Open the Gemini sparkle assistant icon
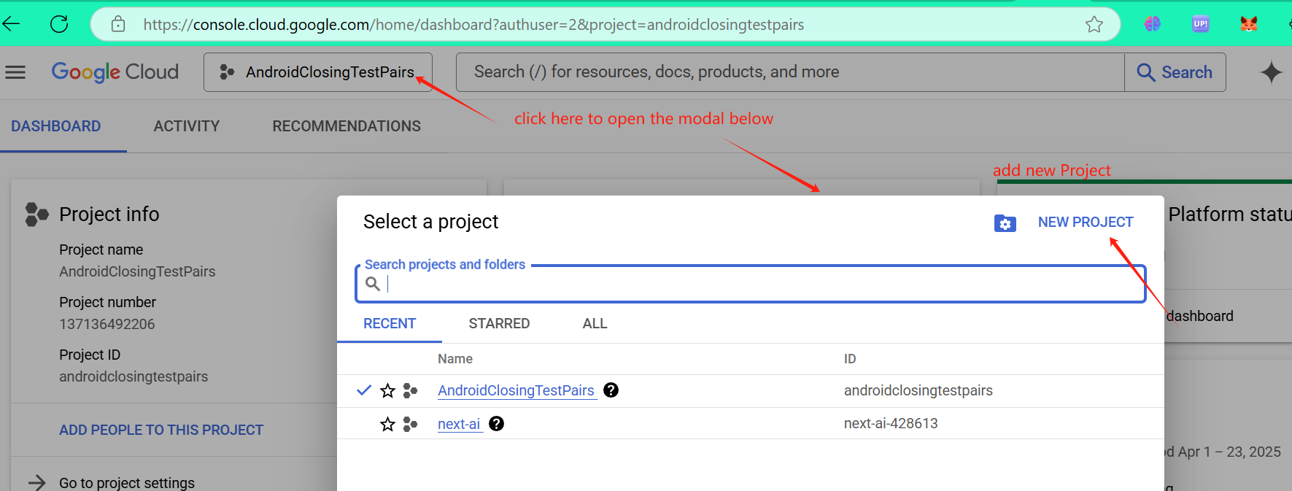Viewport: 1292px width, 491px height. [x=1271, y=72]
